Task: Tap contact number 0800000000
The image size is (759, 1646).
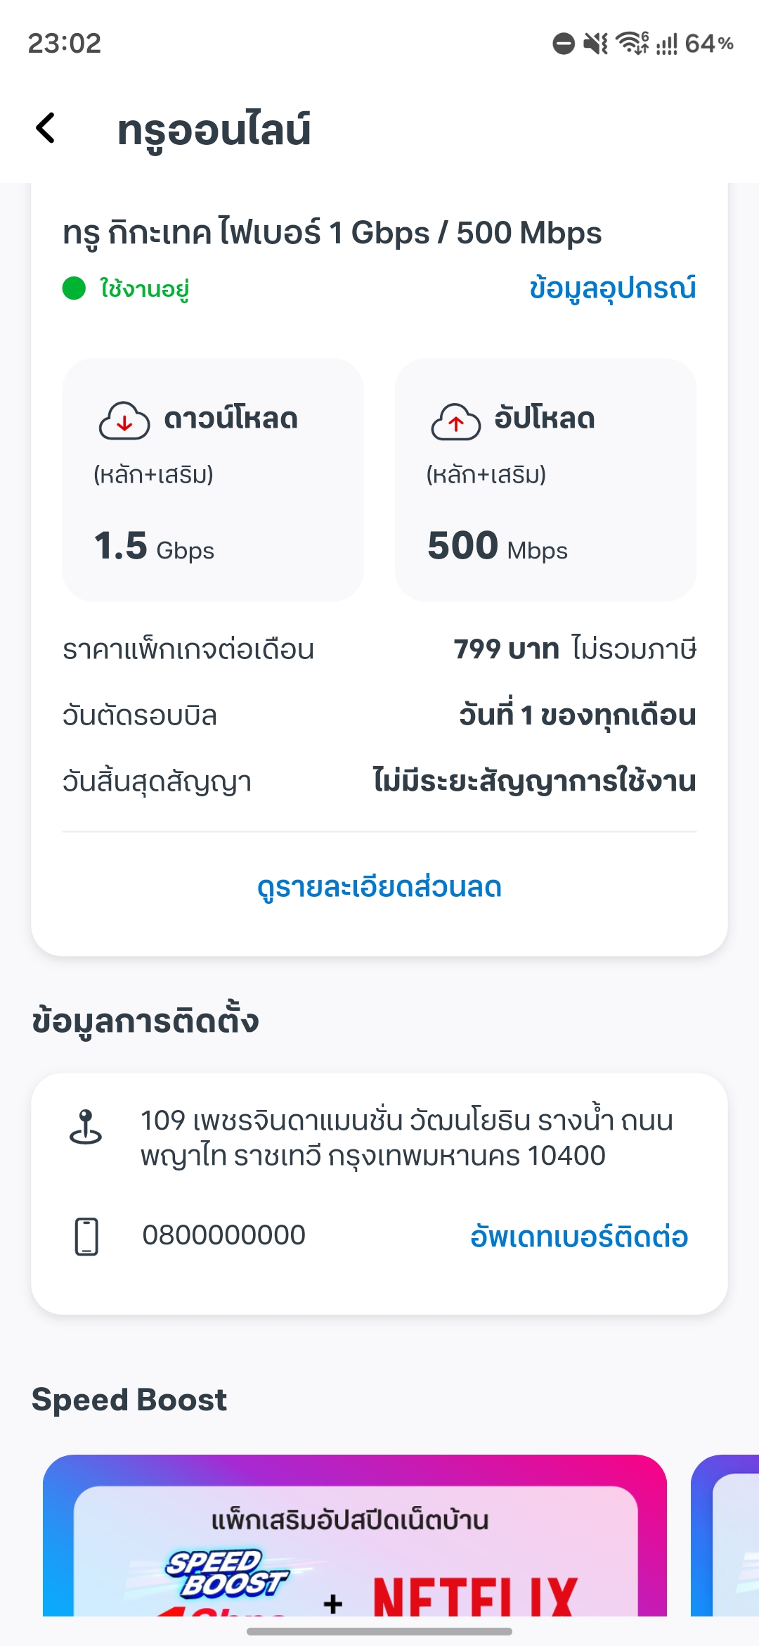Action: point(223,1235)
